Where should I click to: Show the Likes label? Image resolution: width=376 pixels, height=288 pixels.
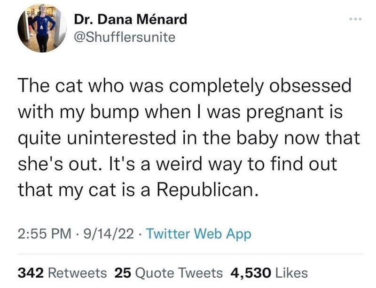click(291, 273)
